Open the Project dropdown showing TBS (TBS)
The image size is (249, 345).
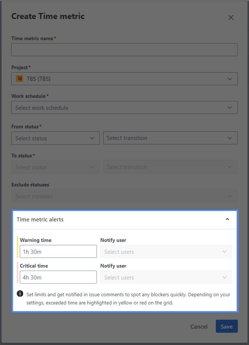124,79
